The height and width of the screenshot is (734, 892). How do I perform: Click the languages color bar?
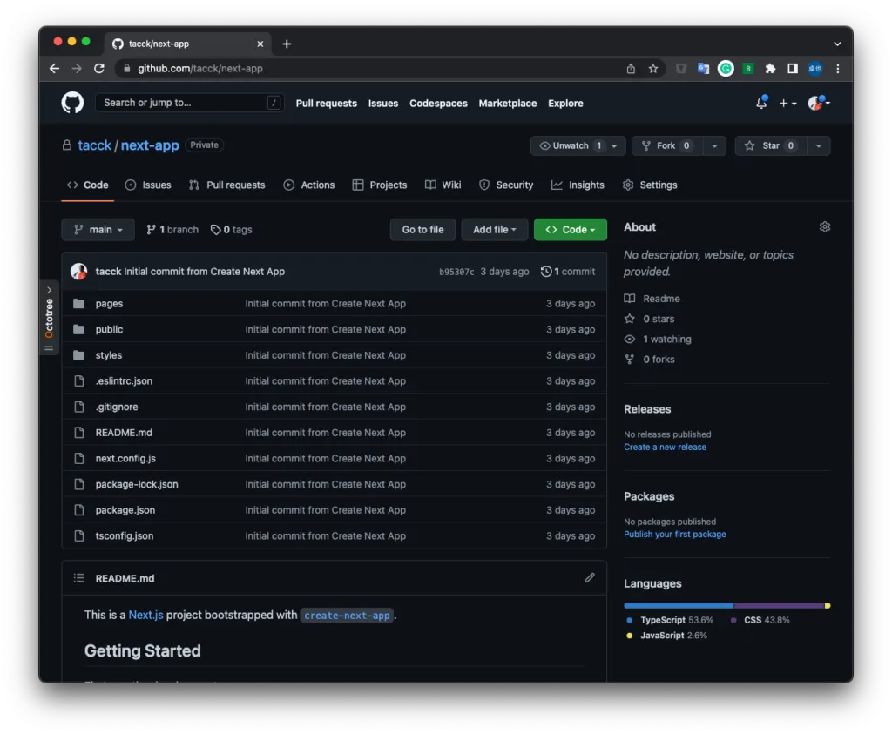point(726,605)
